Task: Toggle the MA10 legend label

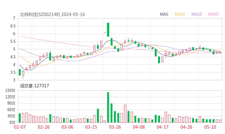Action: click(x=180, y=14)
